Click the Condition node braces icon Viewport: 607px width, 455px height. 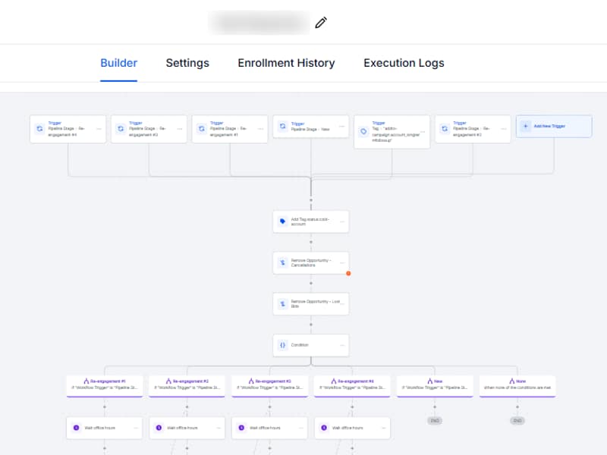[282, 345]
